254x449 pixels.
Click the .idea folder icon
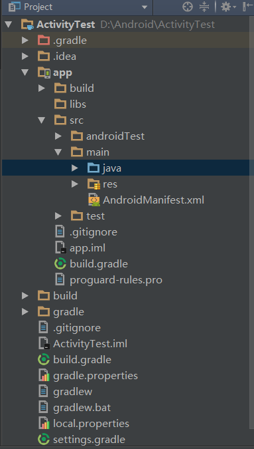coord(44,57)
